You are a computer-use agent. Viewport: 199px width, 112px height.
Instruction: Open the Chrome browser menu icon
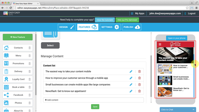(x=196, y=8)
